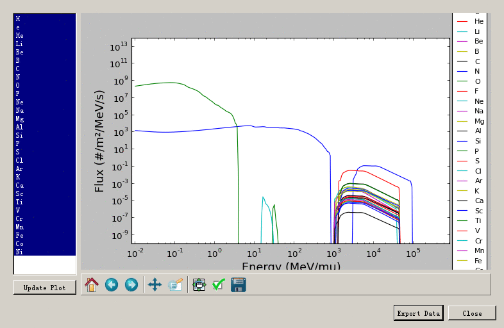Image resolution: width=504 pixels, height=328 pixels.
Task: Open configure subplots tool
Action: 199,284
